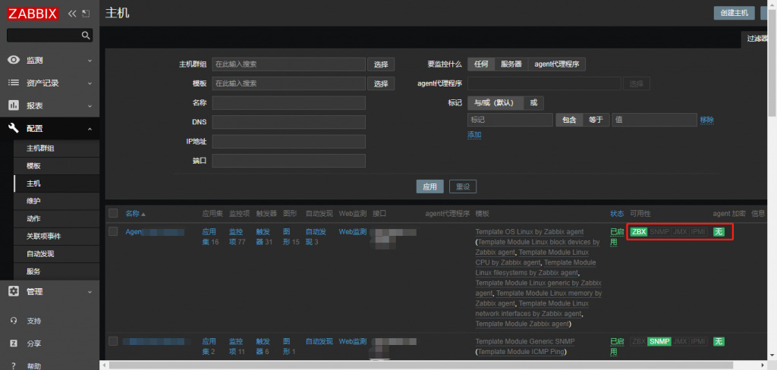Open Template OS Linux by Zabbix agent link

(x=529, y=231)
